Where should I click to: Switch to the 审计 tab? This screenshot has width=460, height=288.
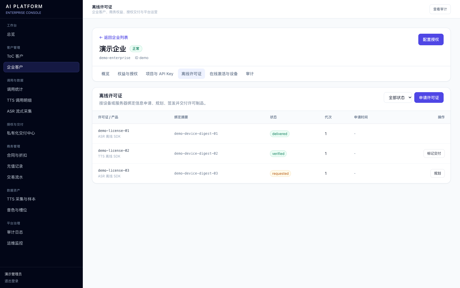click(x=250, y=74)
